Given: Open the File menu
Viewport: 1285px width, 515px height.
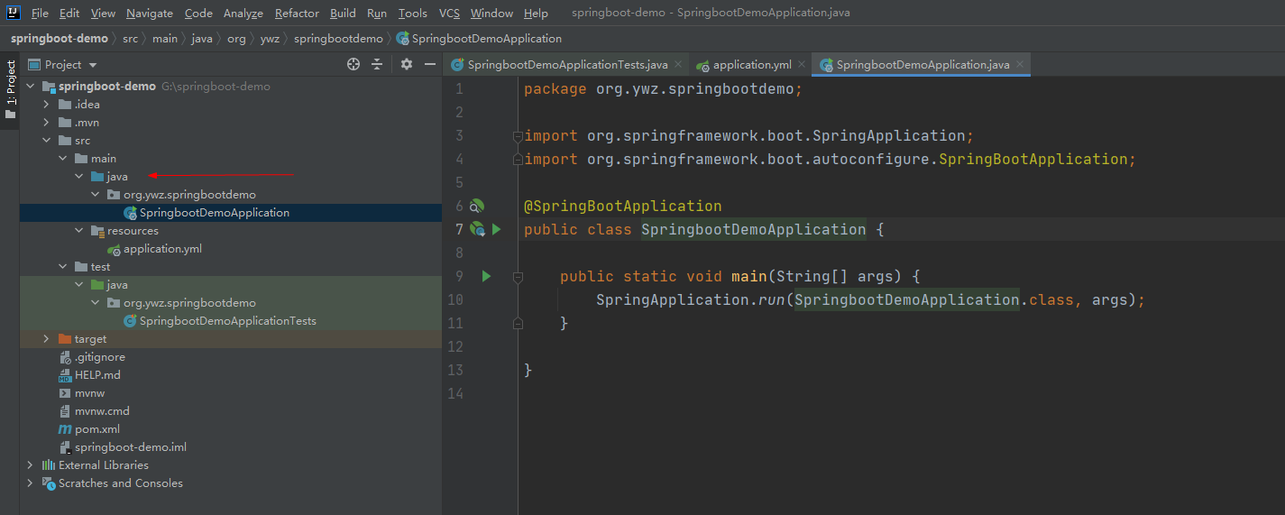Looking at the screenshot, I should [40, 14].
